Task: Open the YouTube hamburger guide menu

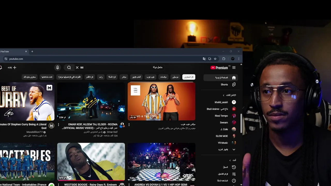Action: [234, 68]
